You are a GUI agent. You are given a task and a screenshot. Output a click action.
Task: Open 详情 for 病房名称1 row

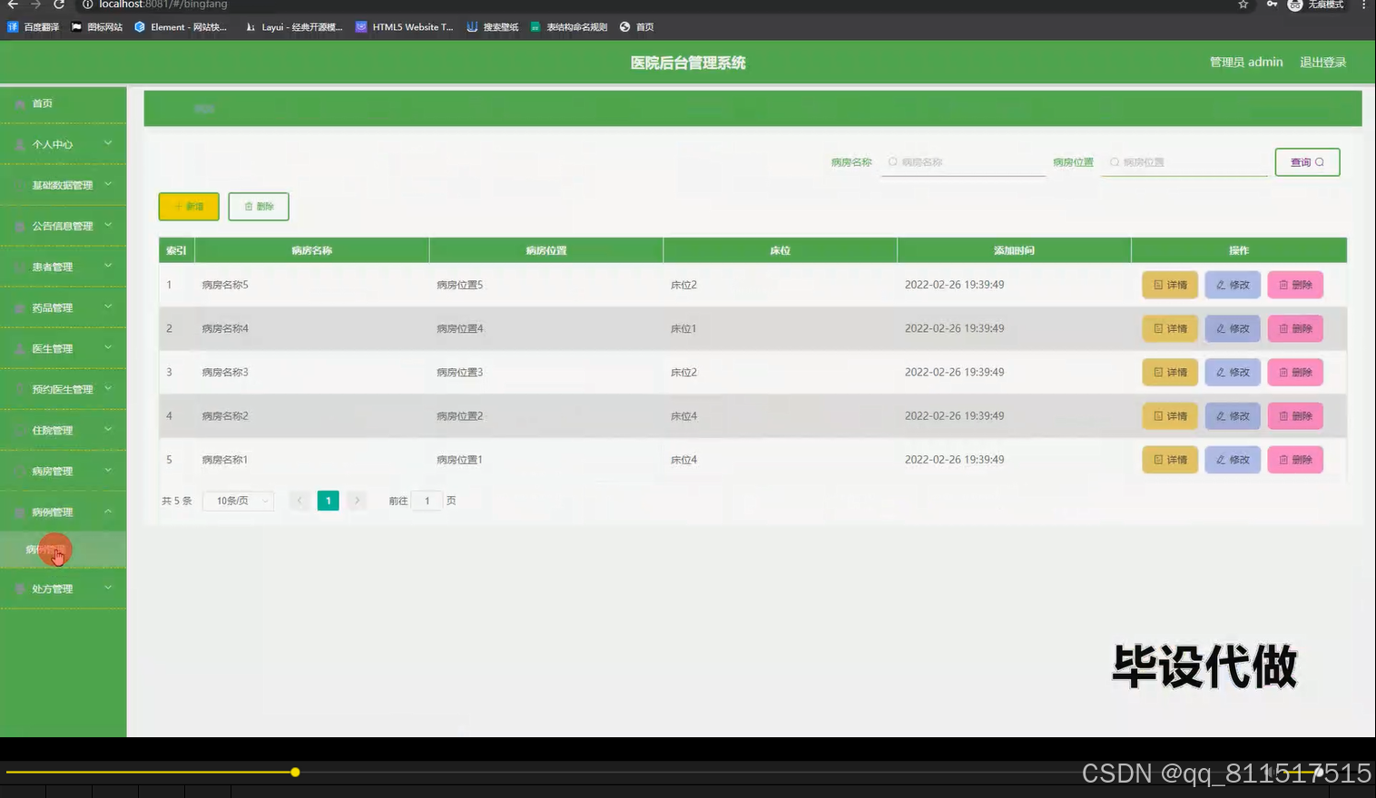coord(1170,460)
